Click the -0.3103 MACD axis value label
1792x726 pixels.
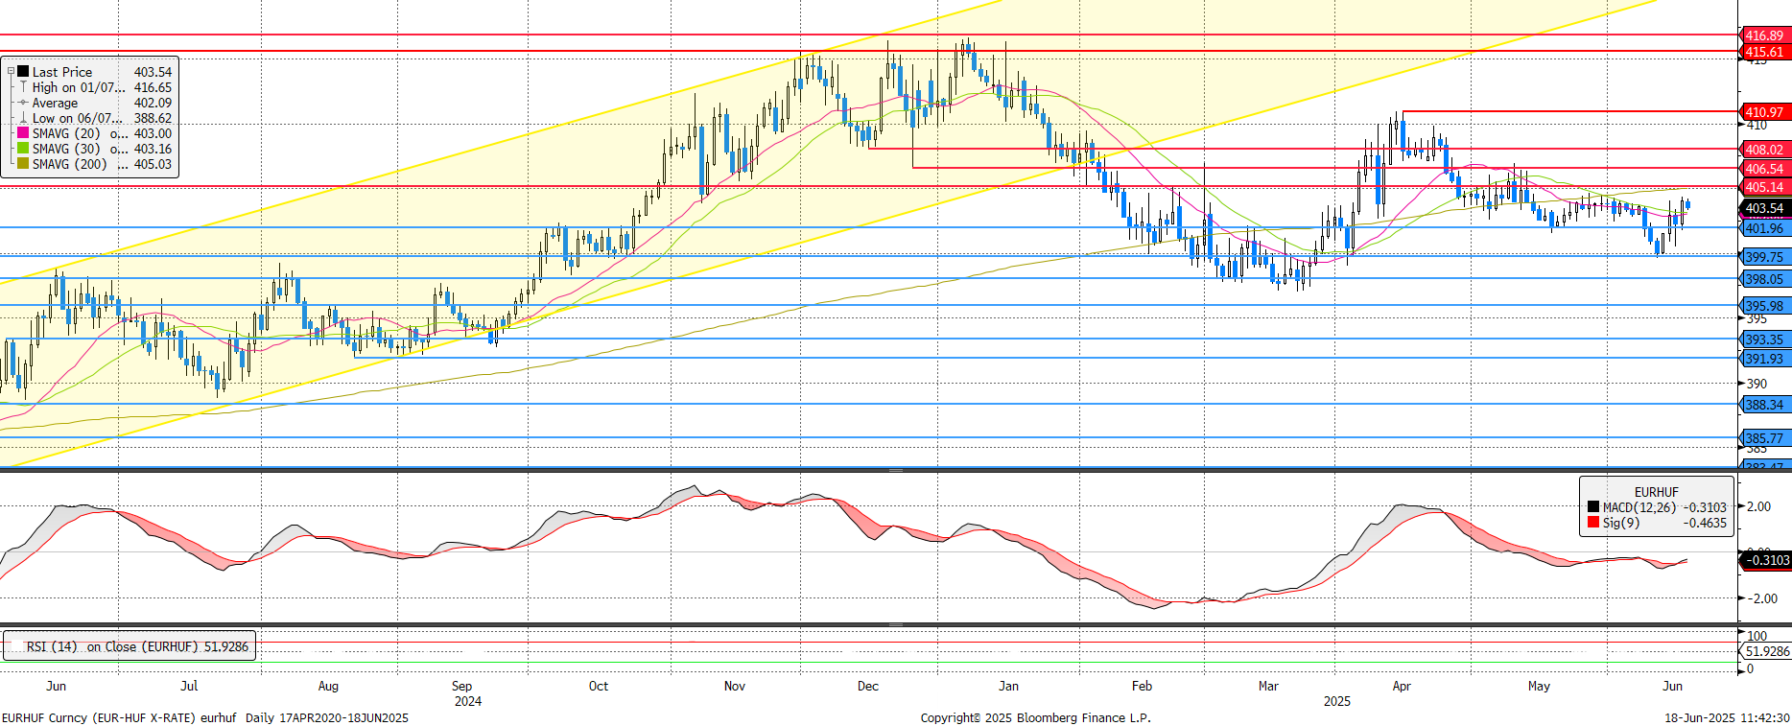[x=1766, y=560]
